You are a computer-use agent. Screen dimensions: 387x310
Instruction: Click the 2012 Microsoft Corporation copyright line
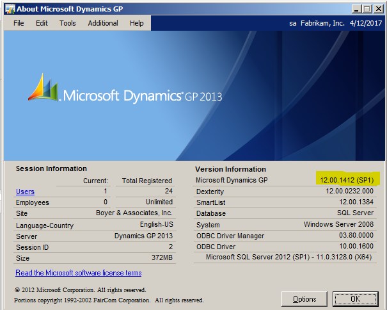click(x=80, y=290)
